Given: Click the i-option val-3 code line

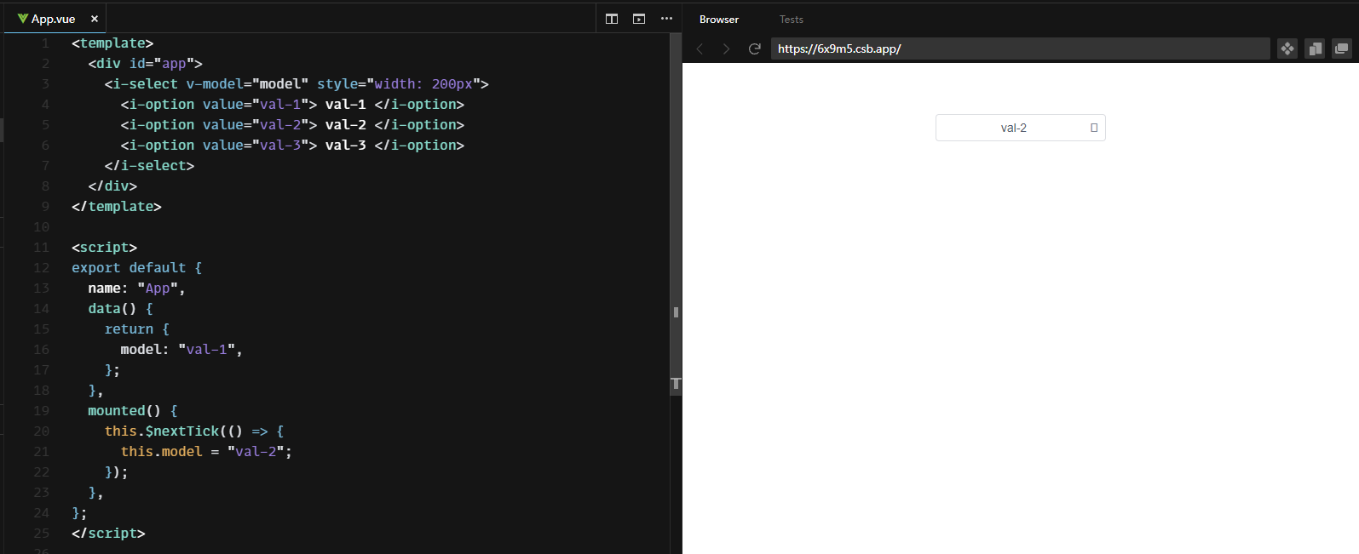Looking at the screenshot, I should pos(292,146).
